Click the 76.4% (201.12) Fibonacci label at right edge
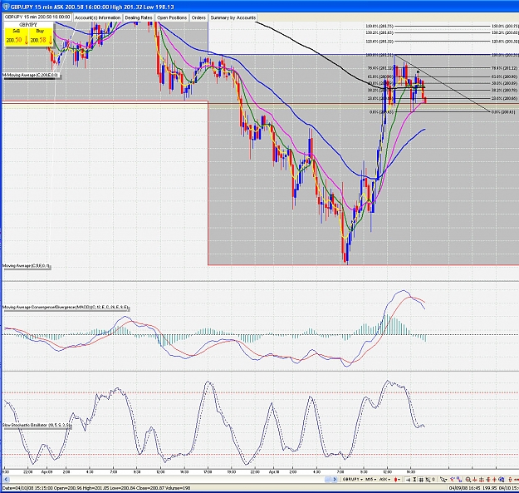This screenshot has width=519, height=493. point(504,68)
